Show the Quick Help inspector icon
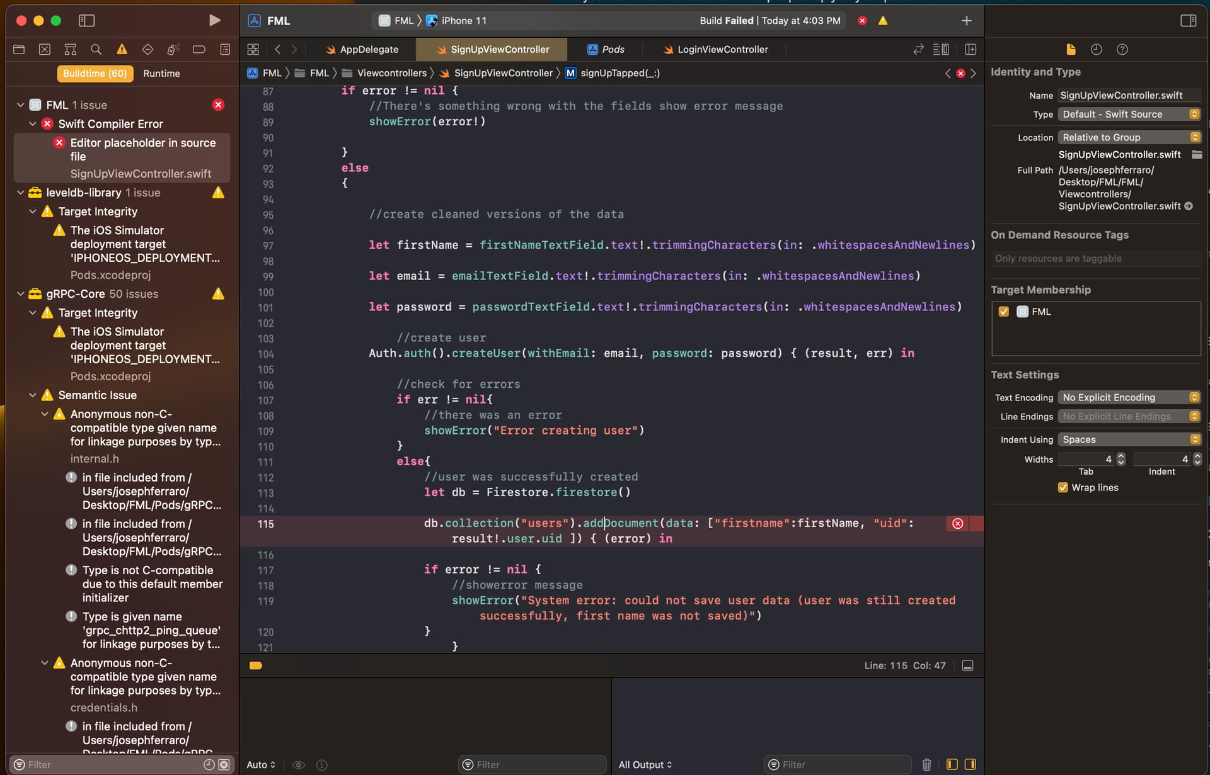Image resolution: width=1210 pixels, height=775 pixels. click(x=1122, y=49)
